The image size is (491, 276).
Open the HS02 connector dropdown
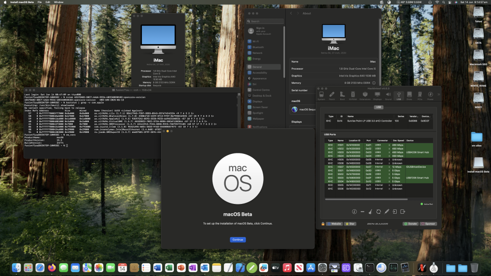click(382, 149)
